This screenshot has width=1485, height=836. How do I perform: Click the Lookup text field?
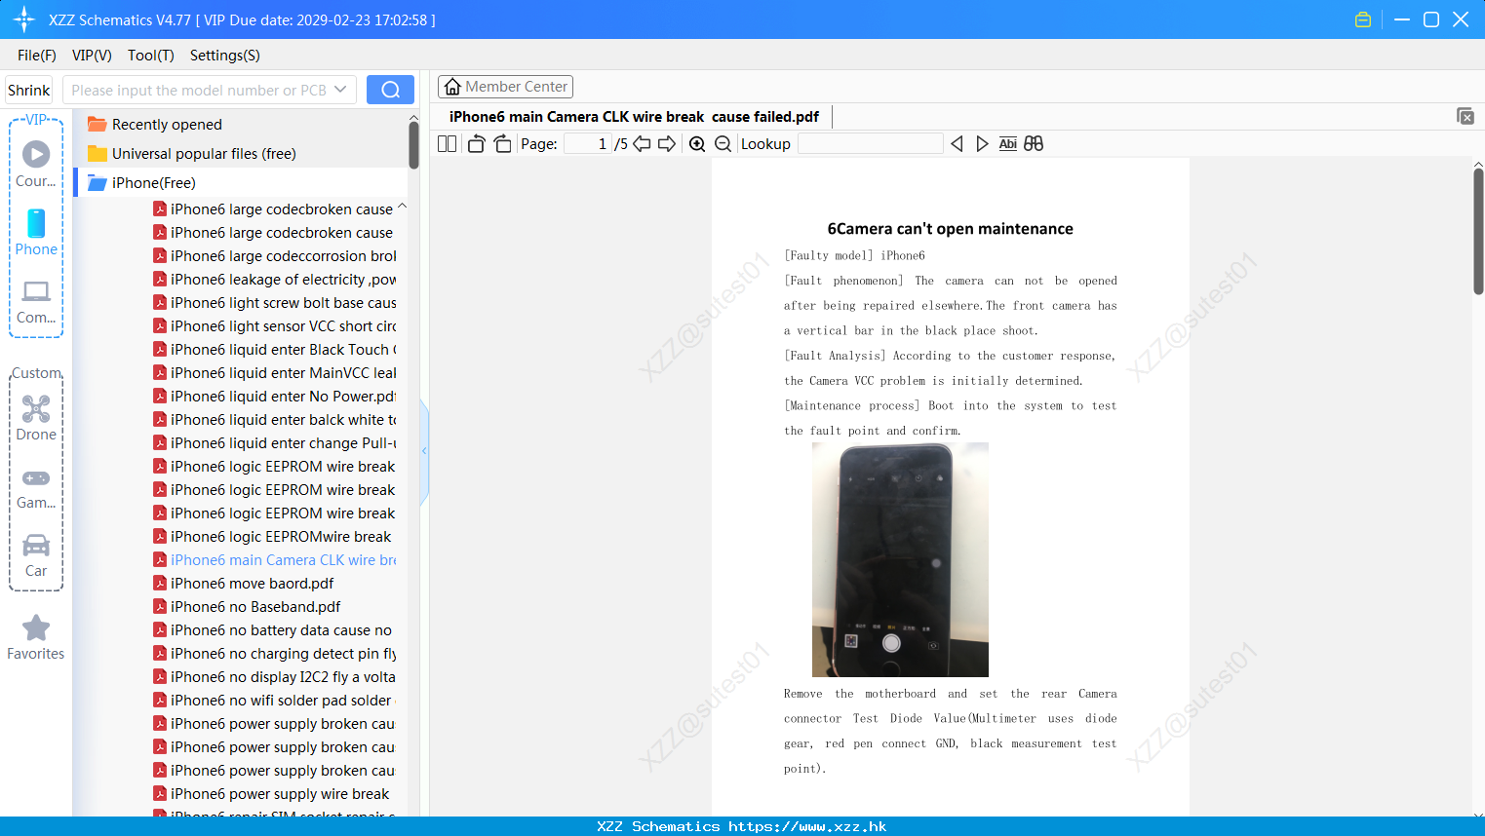(871, 144)
